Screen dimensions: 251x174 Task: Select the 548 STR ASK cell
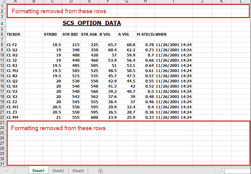click(90, 86)
